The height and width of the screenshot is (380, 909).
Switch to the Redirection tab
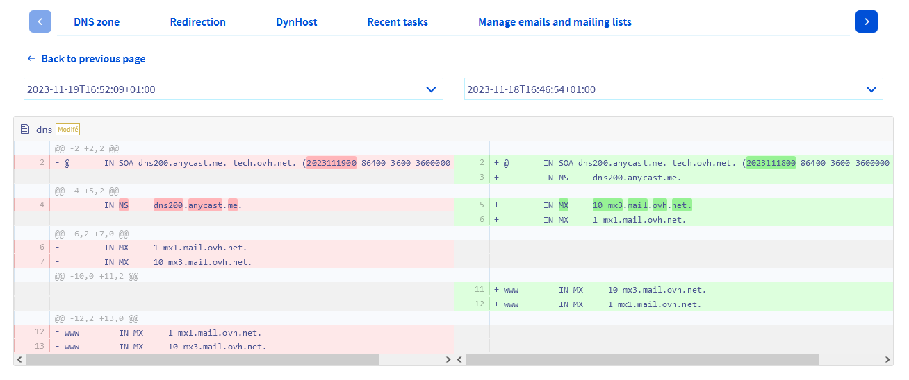[x=198, y=22]
